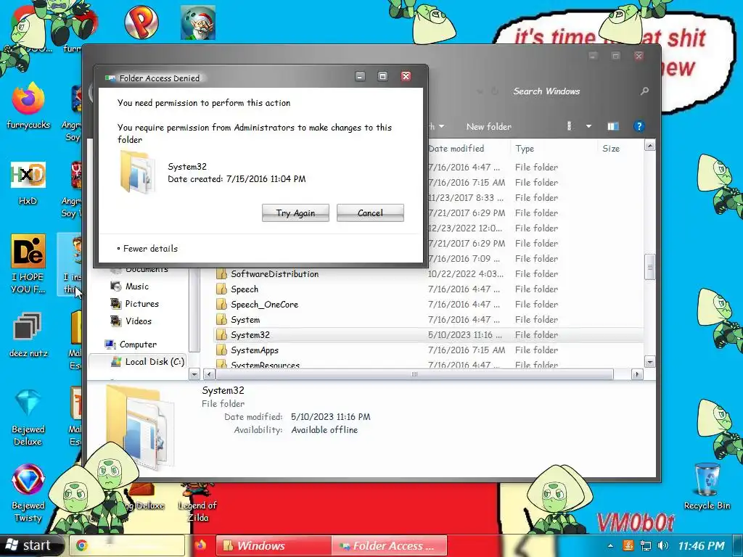Image resolution: width=743 pixels, height=557 pixels.
Task: Click the network tray icon
Action: 645,546
